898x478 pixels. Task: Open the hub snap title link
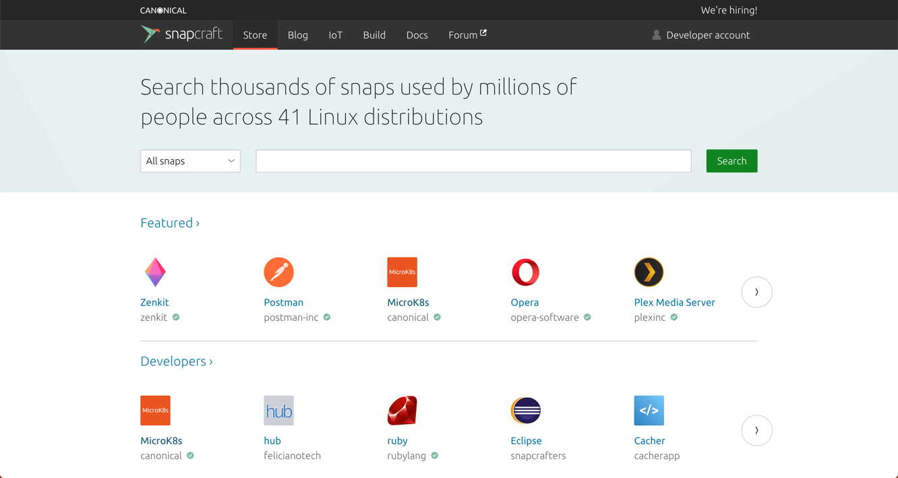(272, 441)
